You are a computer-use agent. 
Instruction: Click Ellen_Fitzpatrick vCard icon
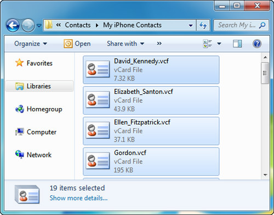pos(98,131)
